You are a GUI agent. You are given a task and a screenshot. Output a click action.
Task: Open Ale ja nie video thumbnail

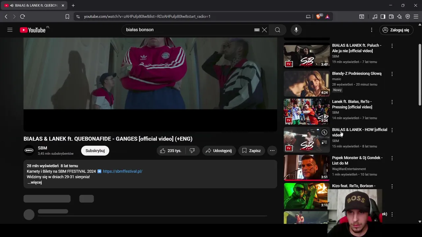click(x=307, y=56)
